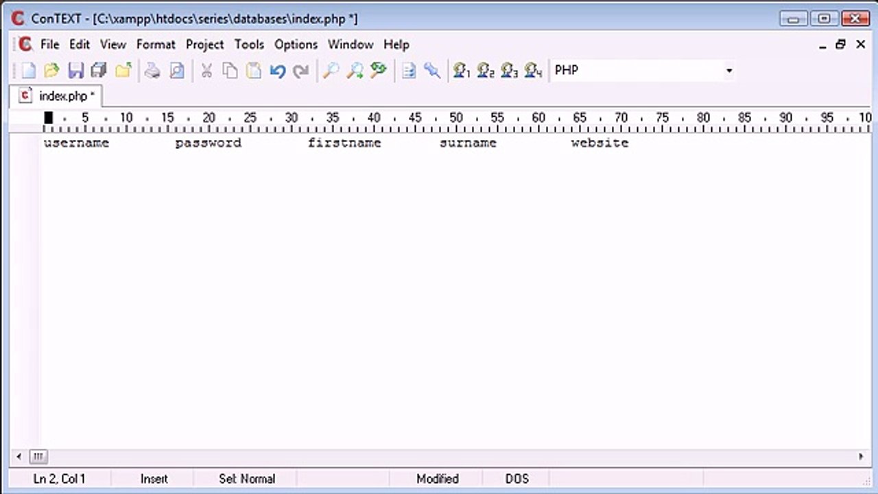
Task: Open the Help menu
Action: click(396, 44)
